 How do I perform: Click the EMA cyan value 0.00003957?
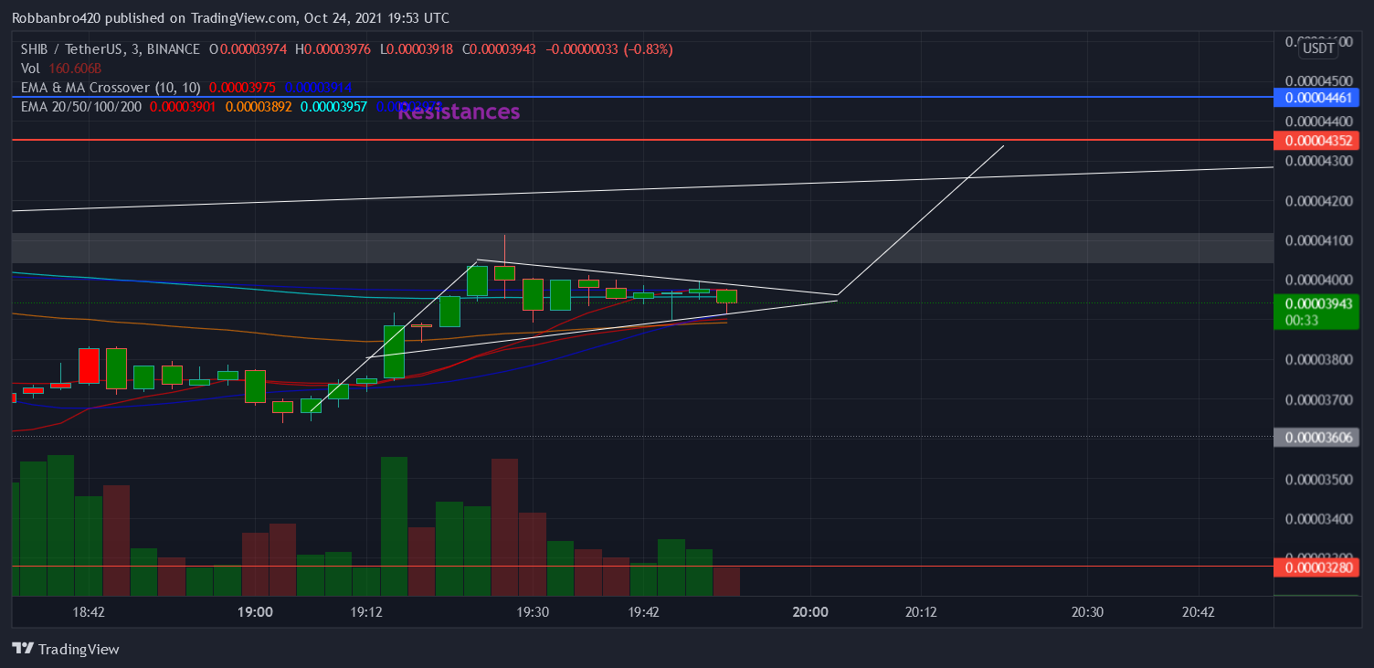click(x=334, y=106)
